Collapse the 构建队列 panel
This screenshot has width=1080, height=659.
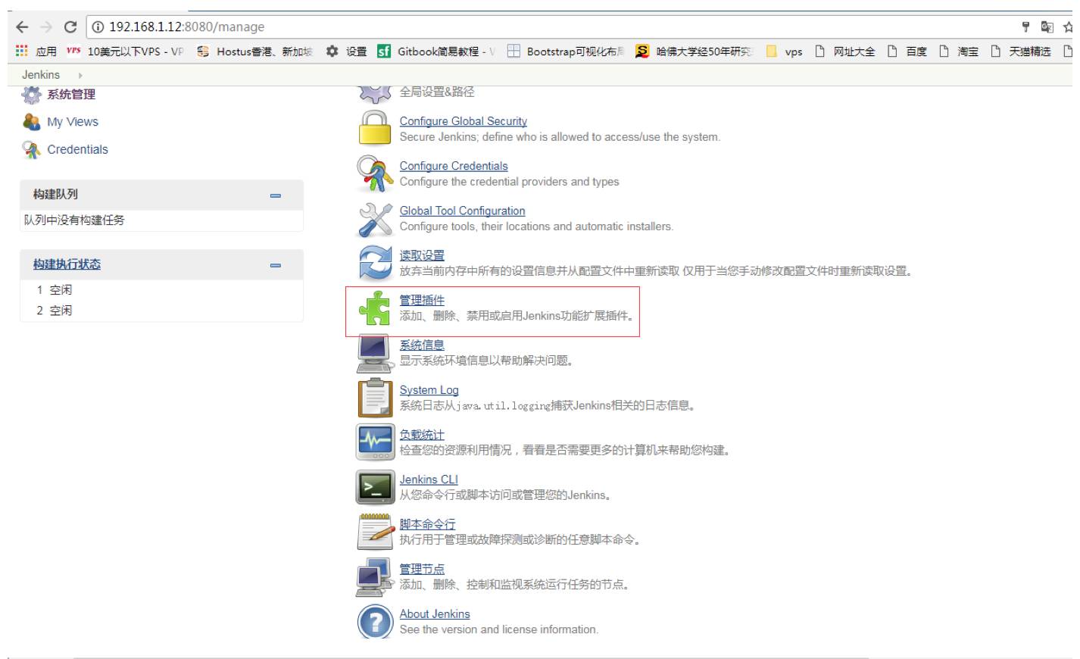[276, 195]
